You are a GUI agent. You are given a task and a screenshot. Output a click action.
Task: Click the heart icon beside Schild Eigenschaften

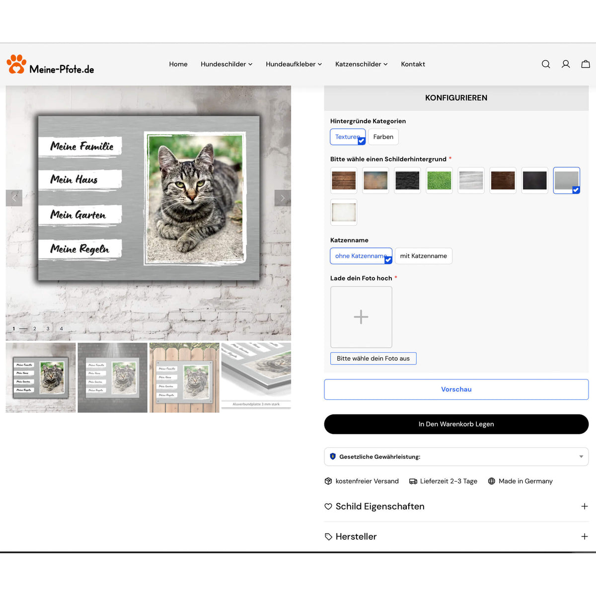click(328, 507)
